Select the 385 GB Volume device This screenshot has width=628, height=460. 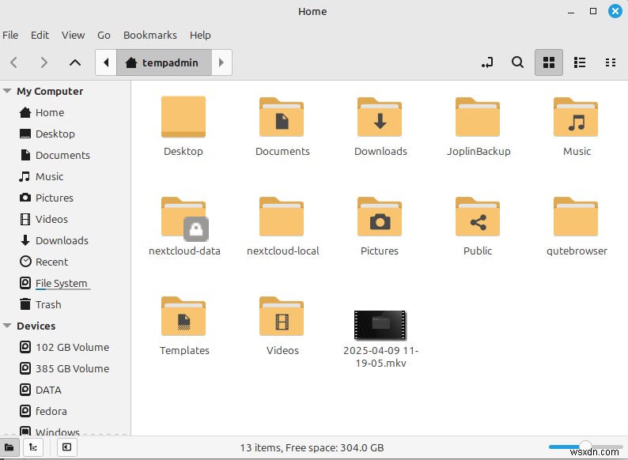66,368
